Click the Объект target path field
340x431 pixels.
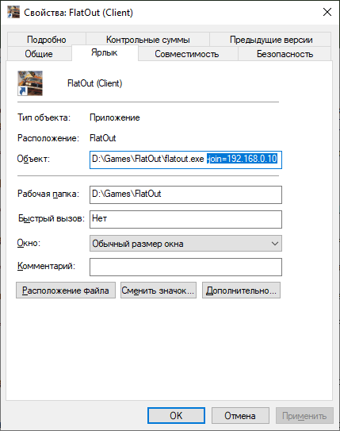tap(185, 160)
